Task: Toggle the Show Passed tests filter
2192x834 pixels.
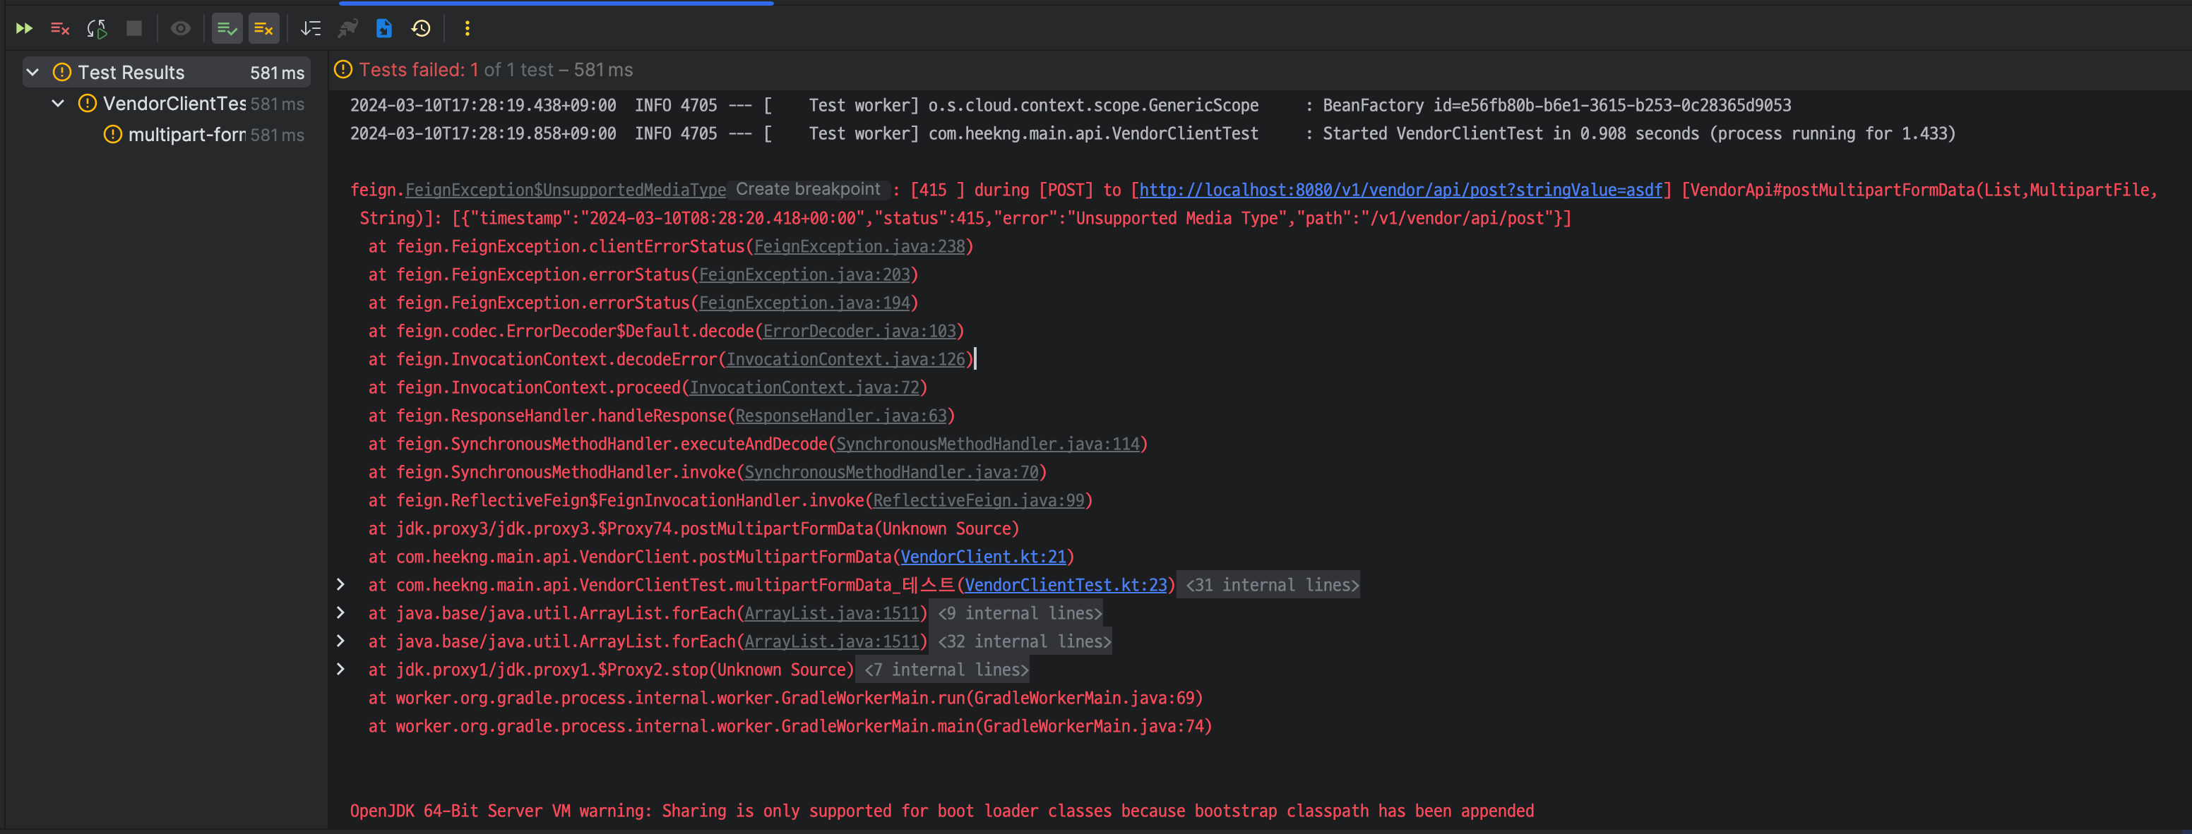Action: [227, 28]
